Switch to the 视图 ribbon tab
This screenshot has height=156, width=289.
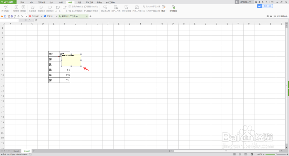pos(79,2)
